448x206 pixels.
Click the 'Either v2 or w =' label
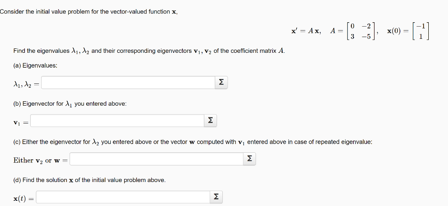41,160
